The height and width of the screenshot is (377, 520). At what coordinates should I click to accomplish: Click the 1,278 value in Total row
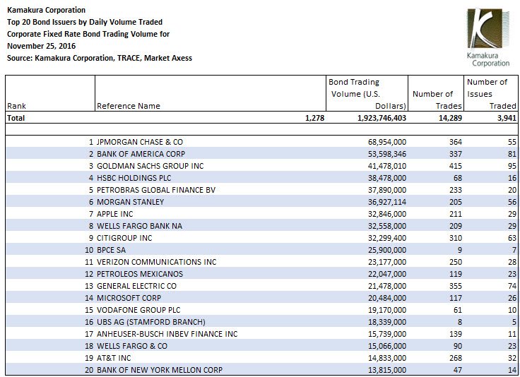click(314, 118)
